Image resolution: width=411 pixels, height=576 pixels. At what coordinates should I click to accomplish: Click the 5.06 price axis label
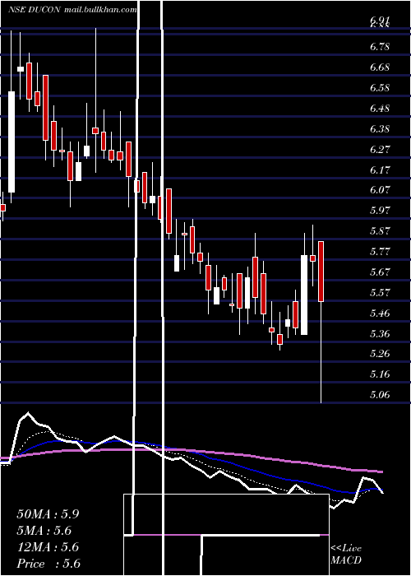click(x=380, y=395)
